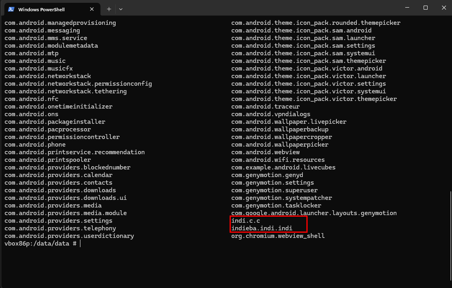Click the text com.genymotion.genyd
This screenshot has width=452, height=288.
click(267, 175)
